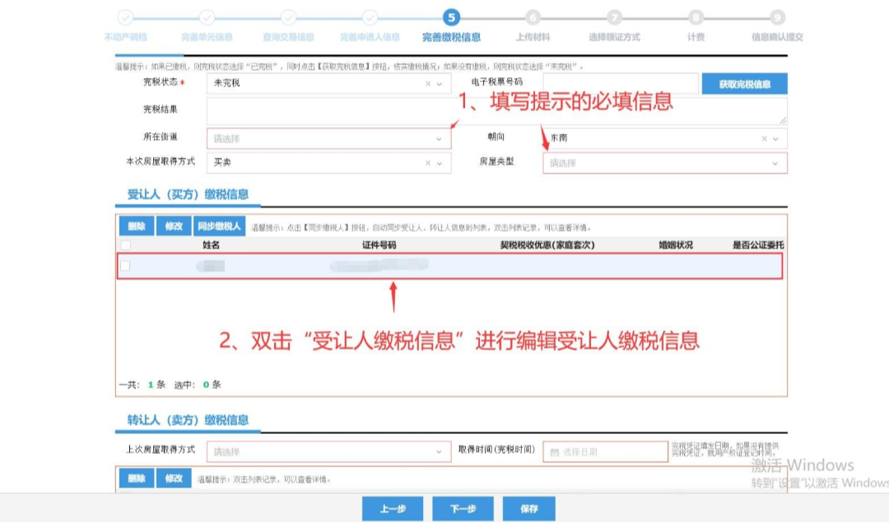Select the checkbox column header in seller section
Screen dimensions: 889x522
pos(125,493)
